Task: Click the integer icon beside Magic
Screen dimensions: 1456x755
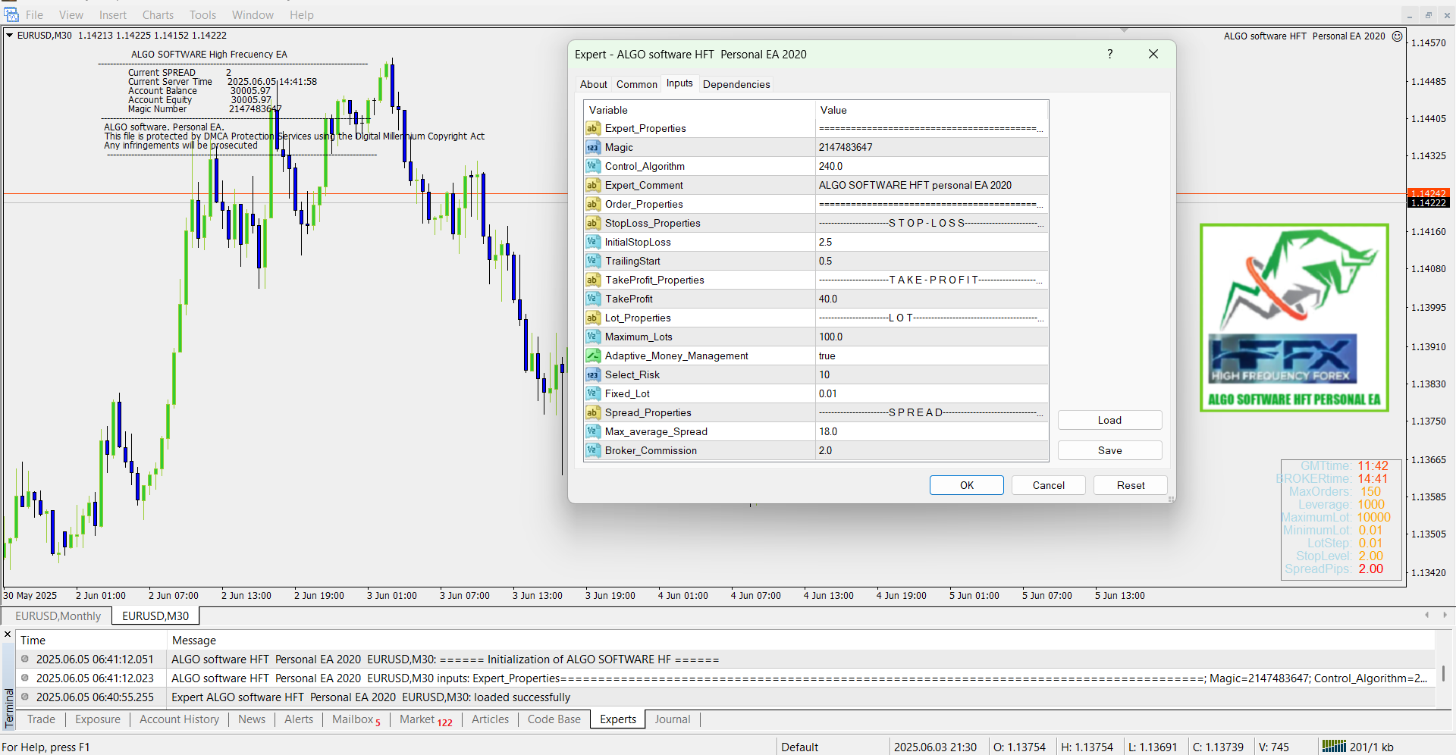Action: [x=592, y=148]
